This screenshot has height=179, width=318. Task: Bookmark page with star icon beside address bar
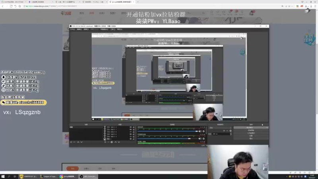pos(19,6)
